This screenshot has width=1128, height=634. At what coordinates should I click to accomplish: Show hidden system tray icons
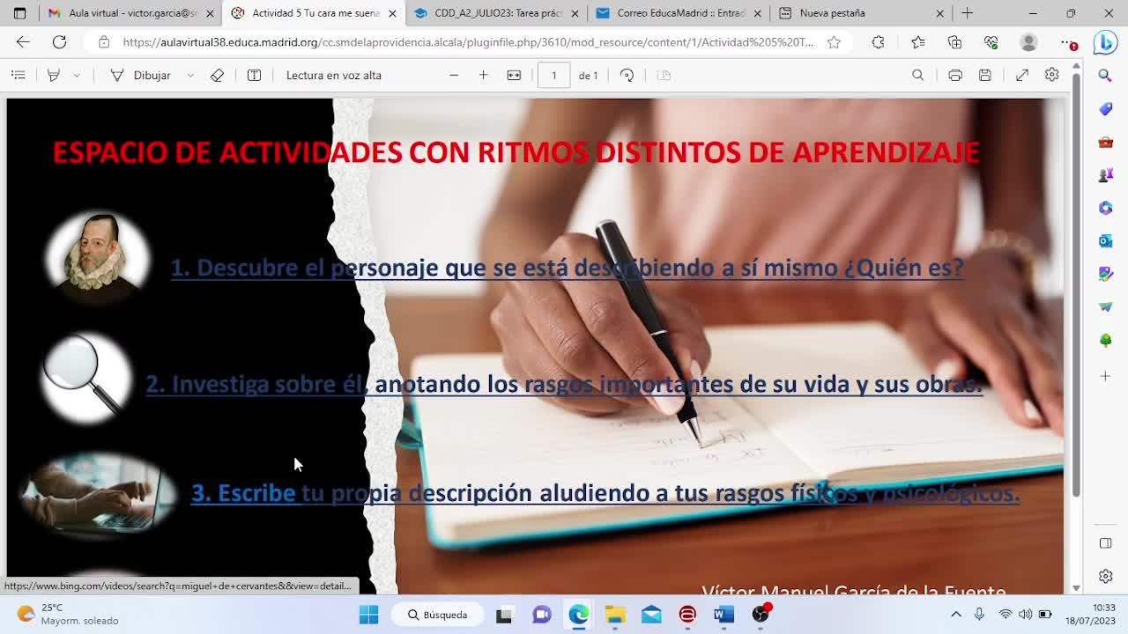(x=956, y=615)
